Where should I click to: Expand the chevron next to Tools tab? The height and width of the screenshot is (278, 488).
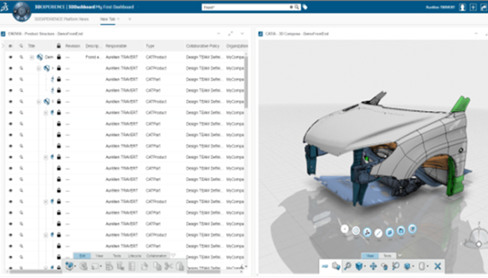click(400, 255)
